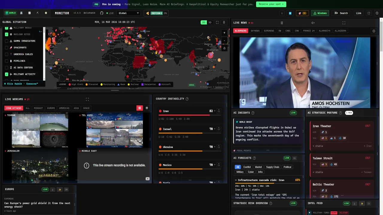Click Reserve your spot button
The width and height of the screenshot is (383, 215).
tap(271, 4)
